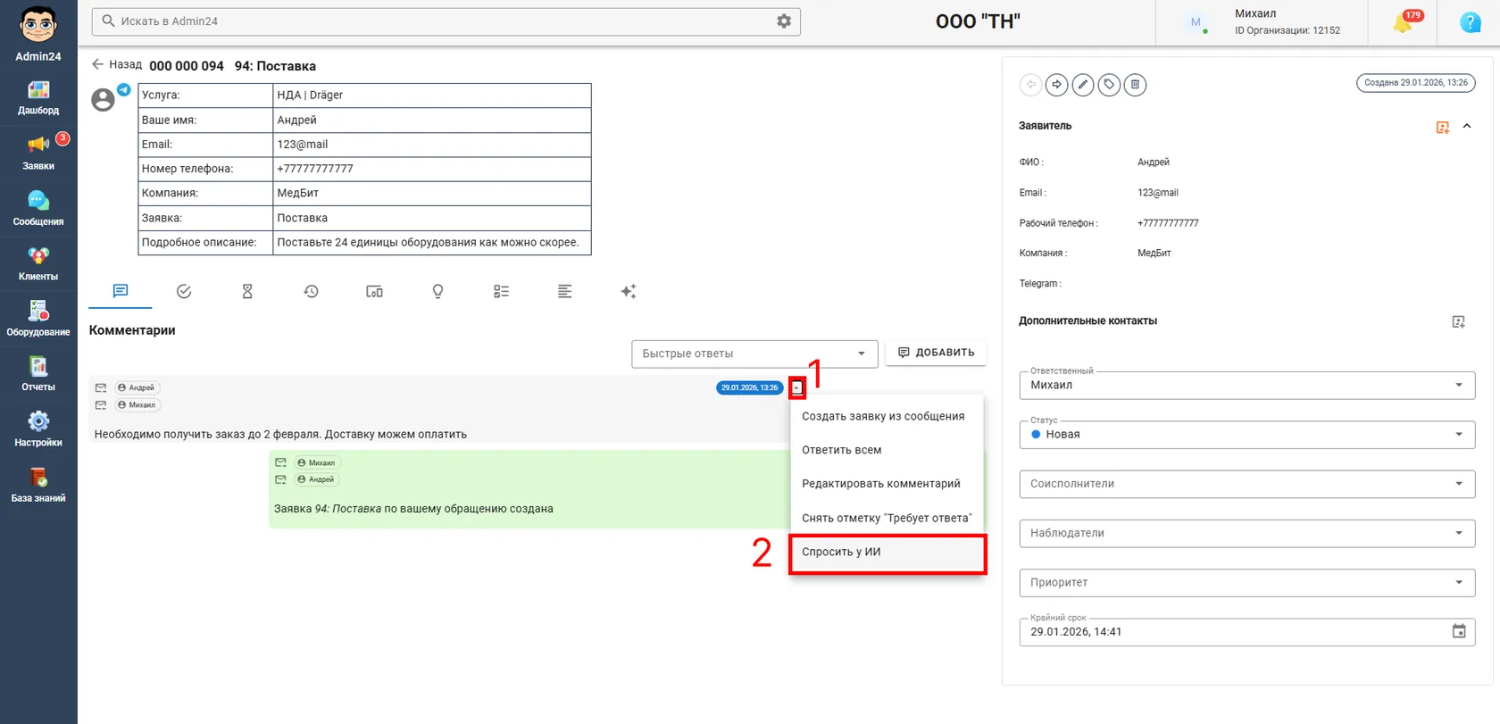Click the tag label icon in ticket panel
The height and width of the screenshot is (724, 1500).
(1109, 85)
